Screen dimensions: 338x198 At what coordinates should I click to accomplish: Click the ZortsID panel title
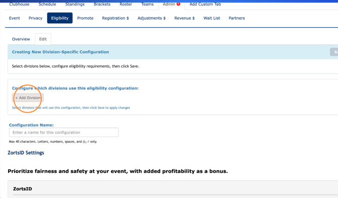pos(22,189)
